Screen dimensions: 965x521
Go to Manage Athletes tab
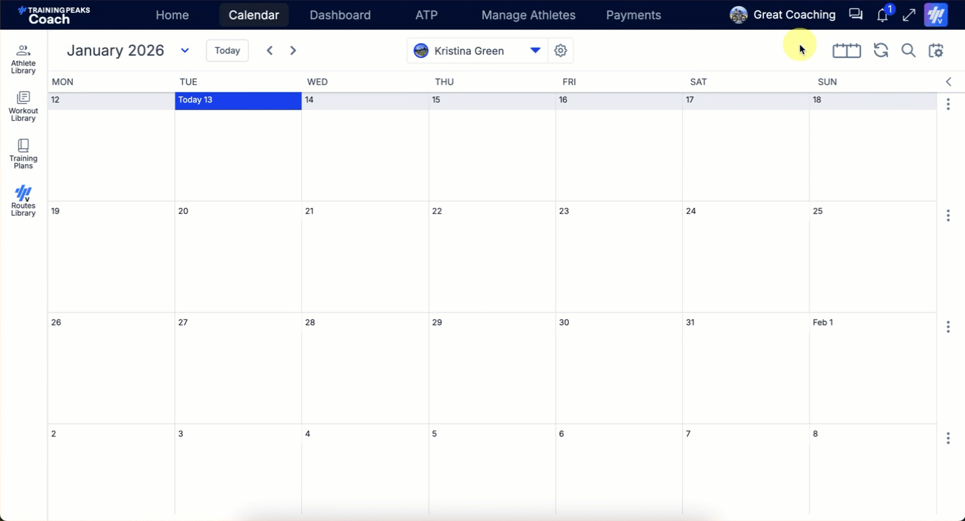click(x=528, y=15)
